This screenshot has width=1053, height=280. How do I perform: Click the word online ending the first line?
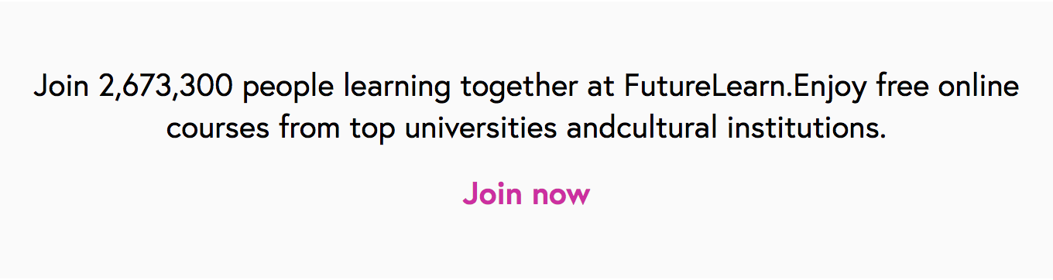[982, 86]
